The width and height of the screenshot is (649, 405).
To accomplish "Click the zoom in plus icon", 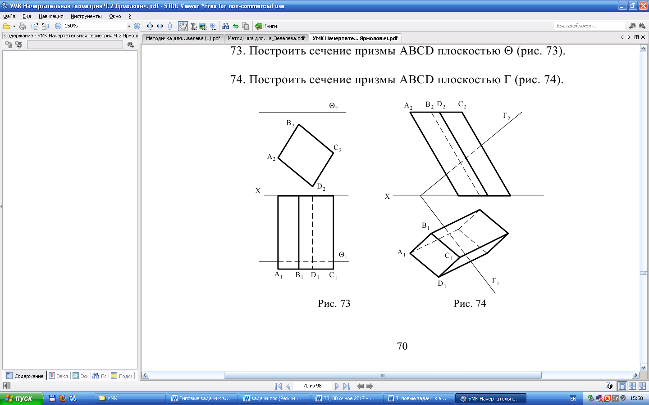I will [137, 26].
